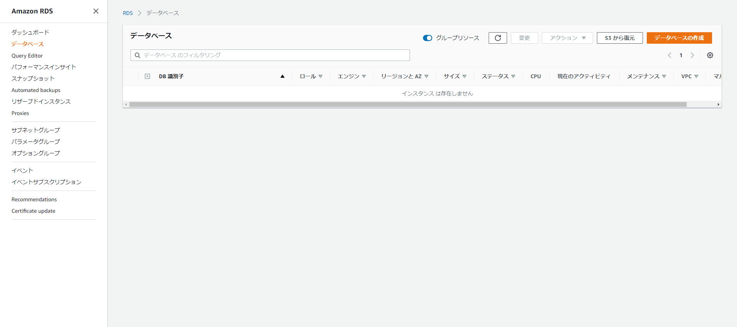Follow the RDS breadcrumb link
This screenshot has height=327, width=737.
(128, 13)
